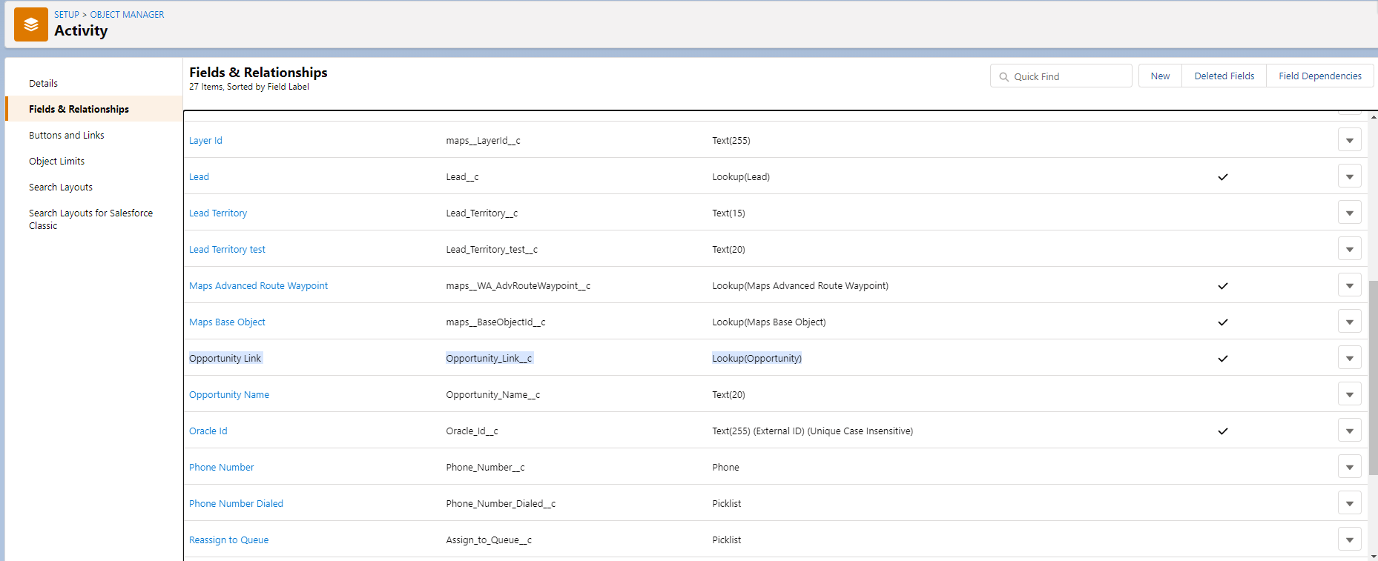
Task: Open the Opportunity Name field
Action: [229, 394]
